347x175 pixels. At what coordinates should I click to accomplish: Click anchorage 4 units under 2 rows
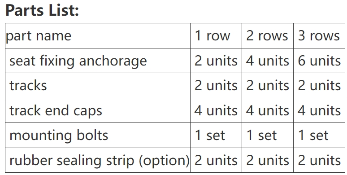click(268, 61)
